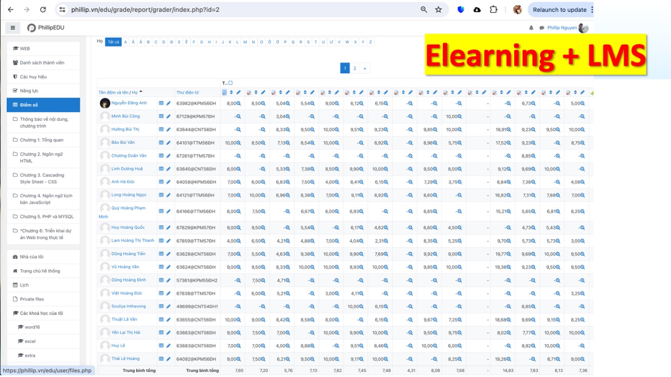Open the notifications bell icon
Viewport: 671px width, 377px height.
click(531, 28)
